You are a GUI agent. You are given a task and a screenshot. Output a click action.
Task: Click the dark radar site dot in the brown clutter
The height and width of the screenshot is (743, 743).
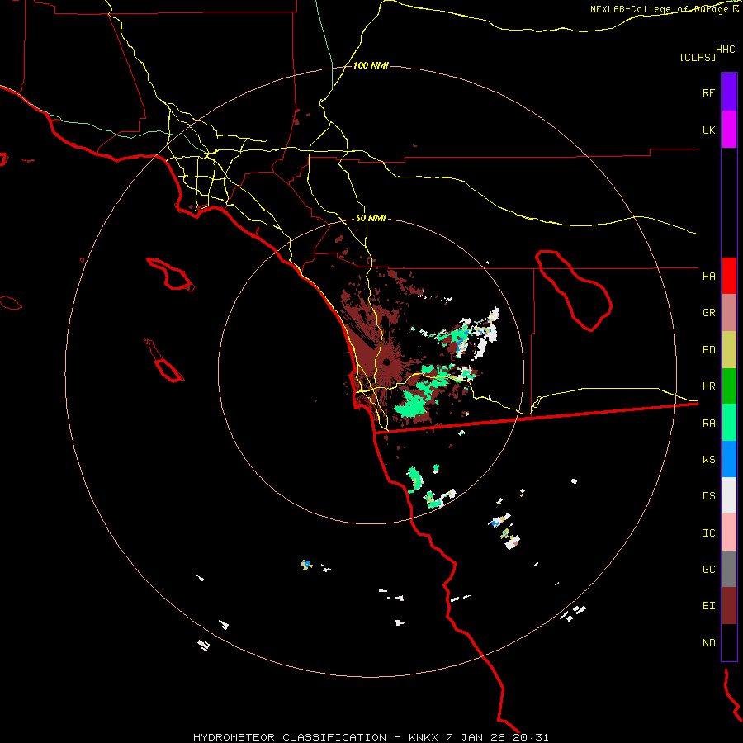click(x=386, y=362)
